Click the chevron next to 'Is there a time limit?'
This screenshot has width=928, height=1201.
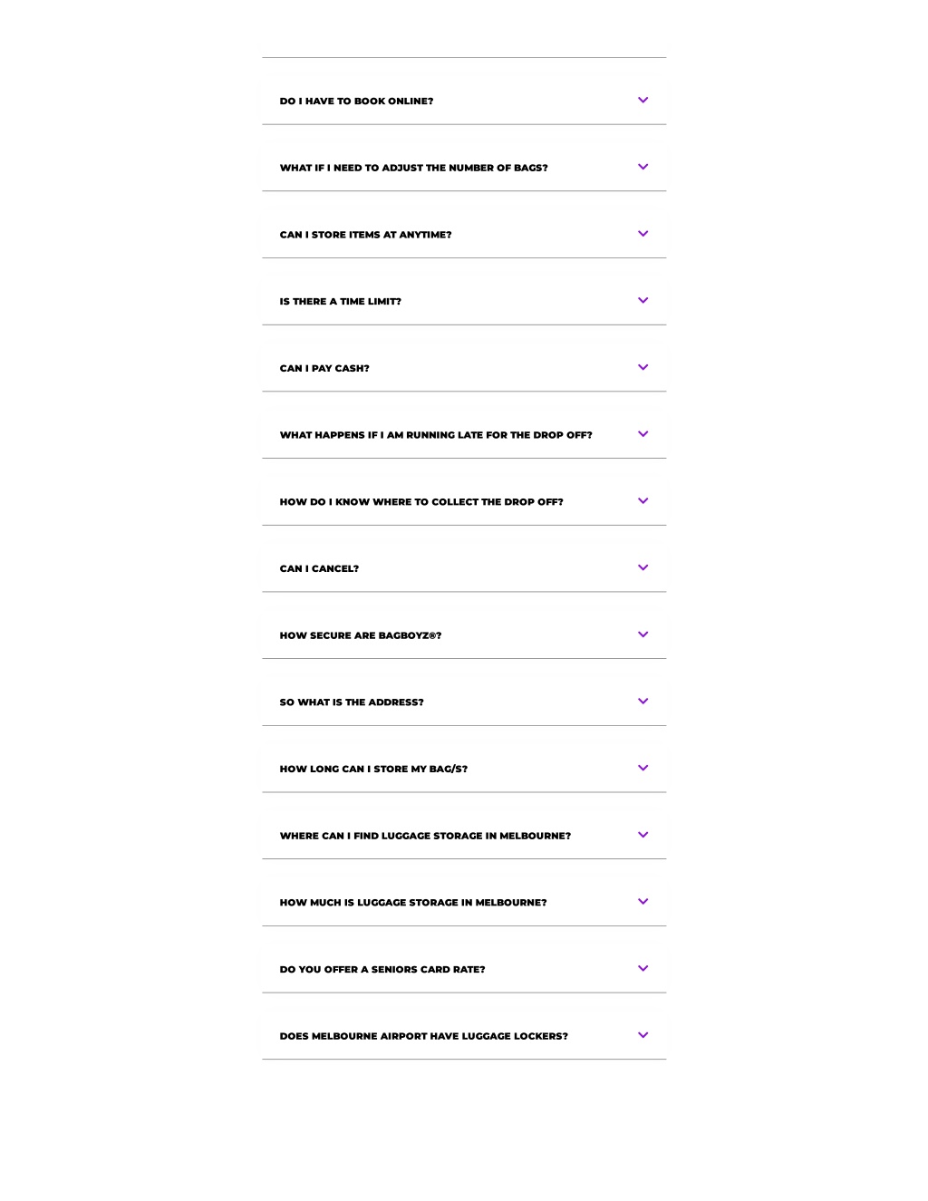[x=643, y=301]
